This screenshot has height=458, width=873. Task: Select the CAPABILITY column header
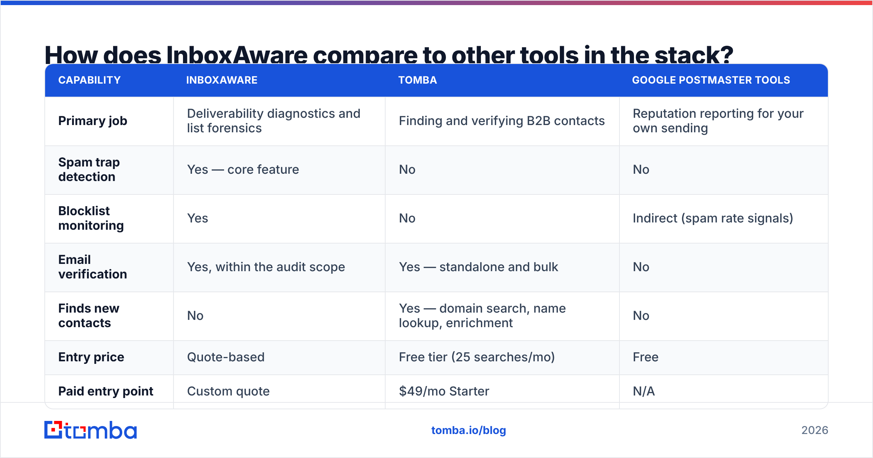pos(89,80)
